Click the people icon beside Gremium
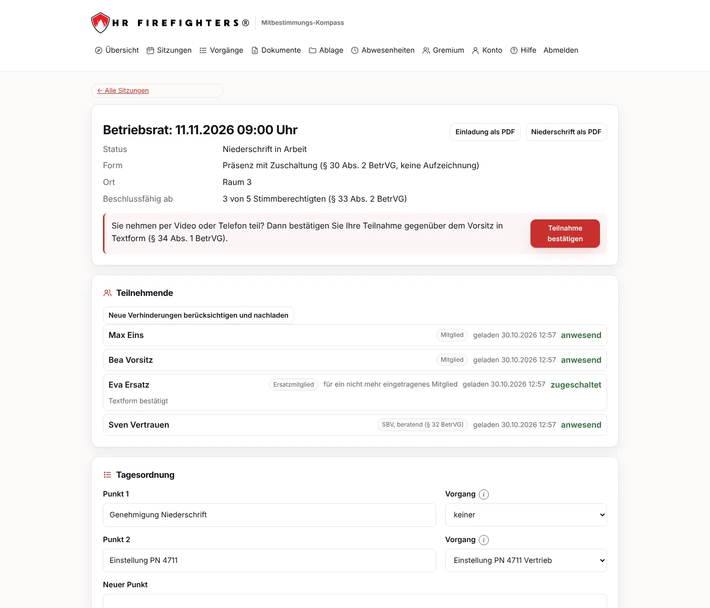The width and height of the screenshot is (710, 608). pos(426,51)
